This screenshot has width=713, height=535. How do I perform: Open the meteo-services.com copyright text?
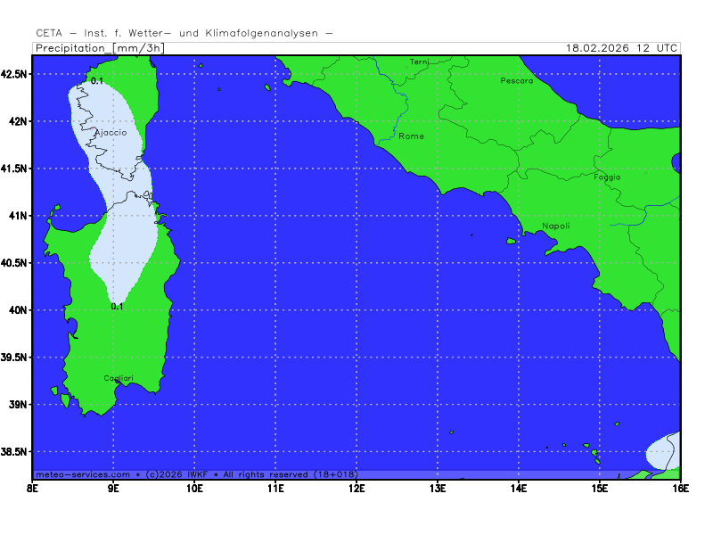coord(196,474)
